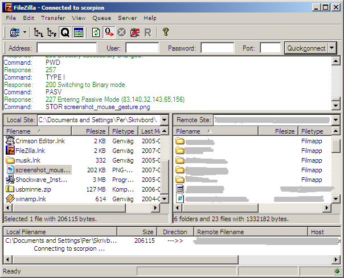Click the Refresh file list icon
344x278 pixels.
click(x=96, y=32)
